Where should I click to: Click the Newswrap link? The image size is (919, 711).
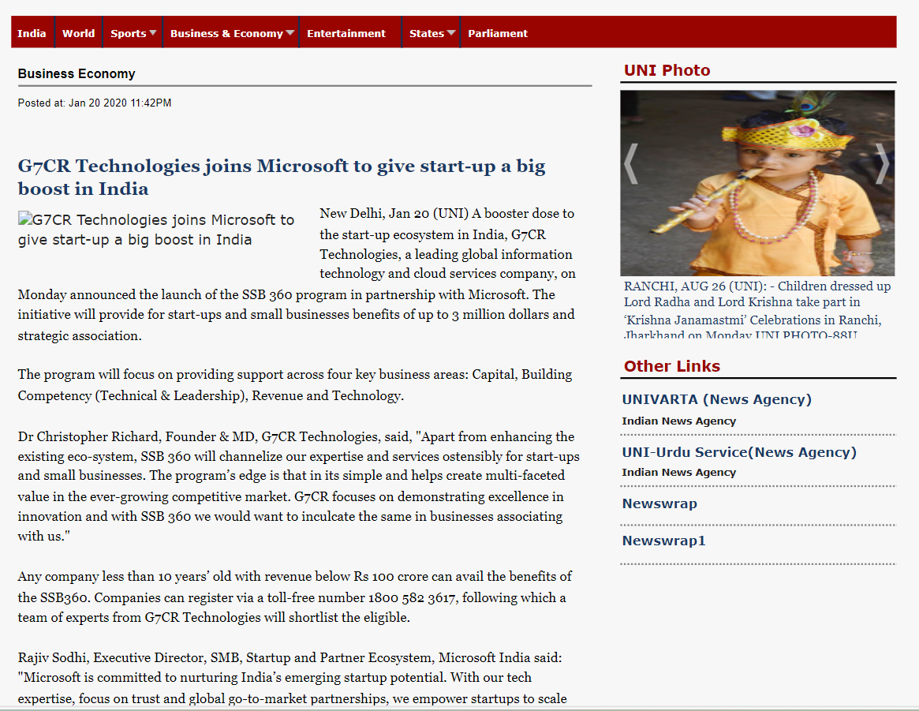tap(659, 503)
